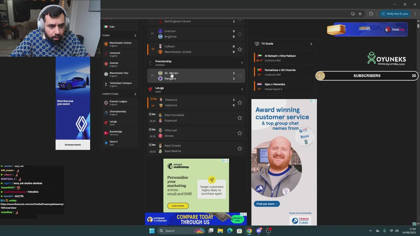Open the Premiership Scotland league arrow
This screenshot has height=236, width=420.
[242, 63]
